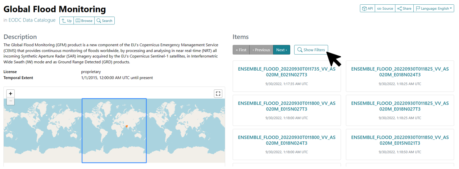Open the ENSEMBLE_FLOOD_20220930T011825 E018N024T3 item

pyautogui.click(x=400, y=72)
